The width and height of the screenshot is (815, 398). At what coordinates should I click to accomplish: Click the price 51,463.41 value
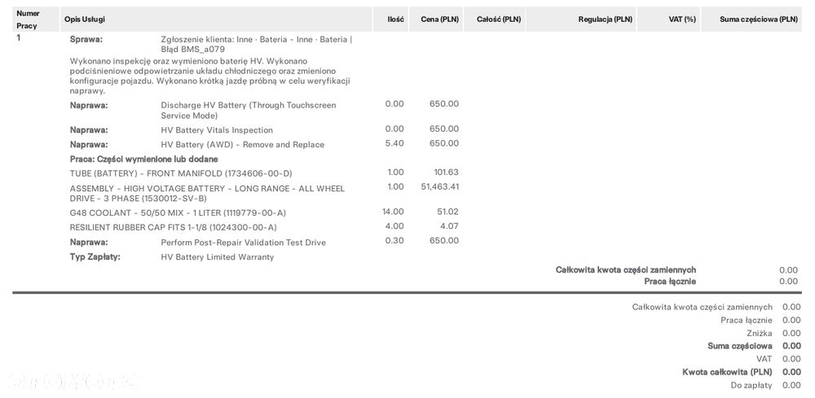coord(440,186)
